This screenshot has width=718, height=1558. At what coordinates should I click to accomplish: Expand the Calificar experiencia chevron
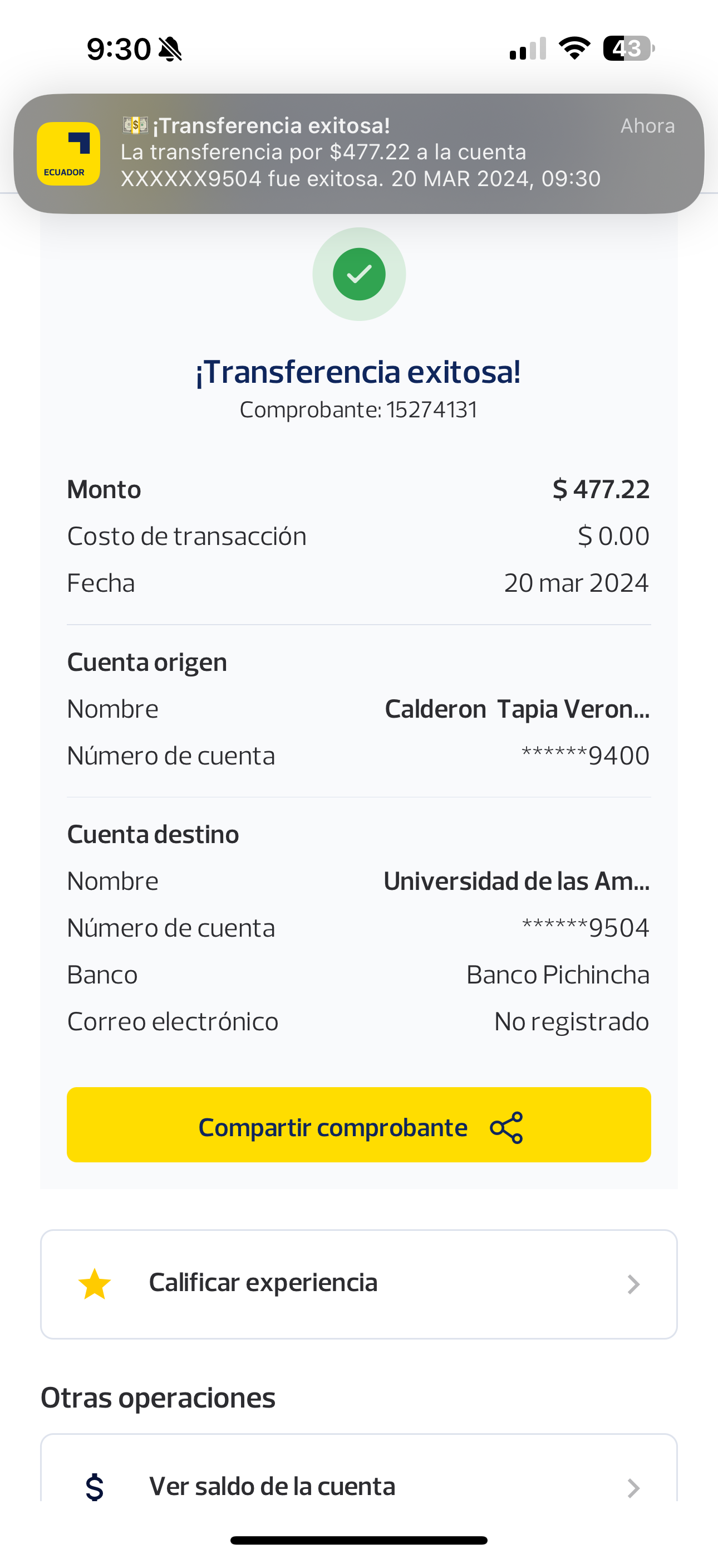tap(633, 1284)
